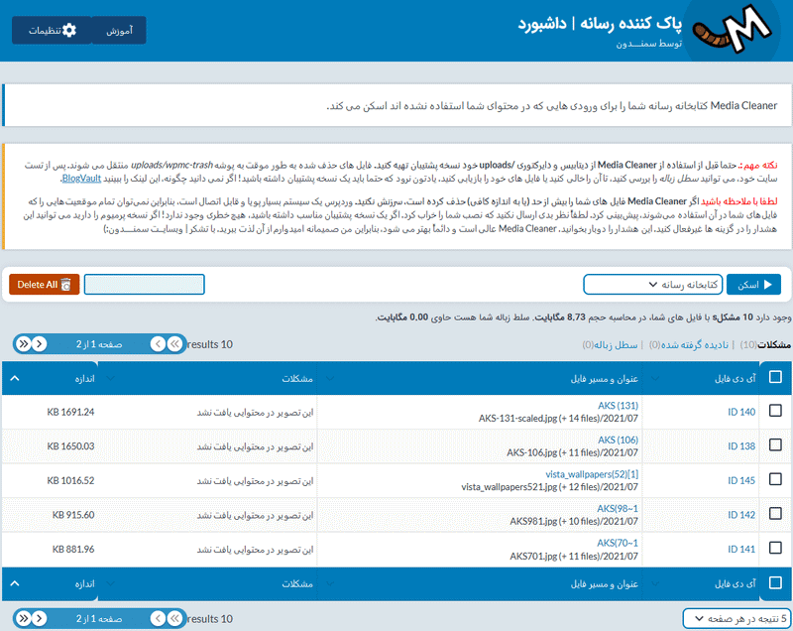
Task: Sort by top اندازه column header label
Action: point(85,378)
